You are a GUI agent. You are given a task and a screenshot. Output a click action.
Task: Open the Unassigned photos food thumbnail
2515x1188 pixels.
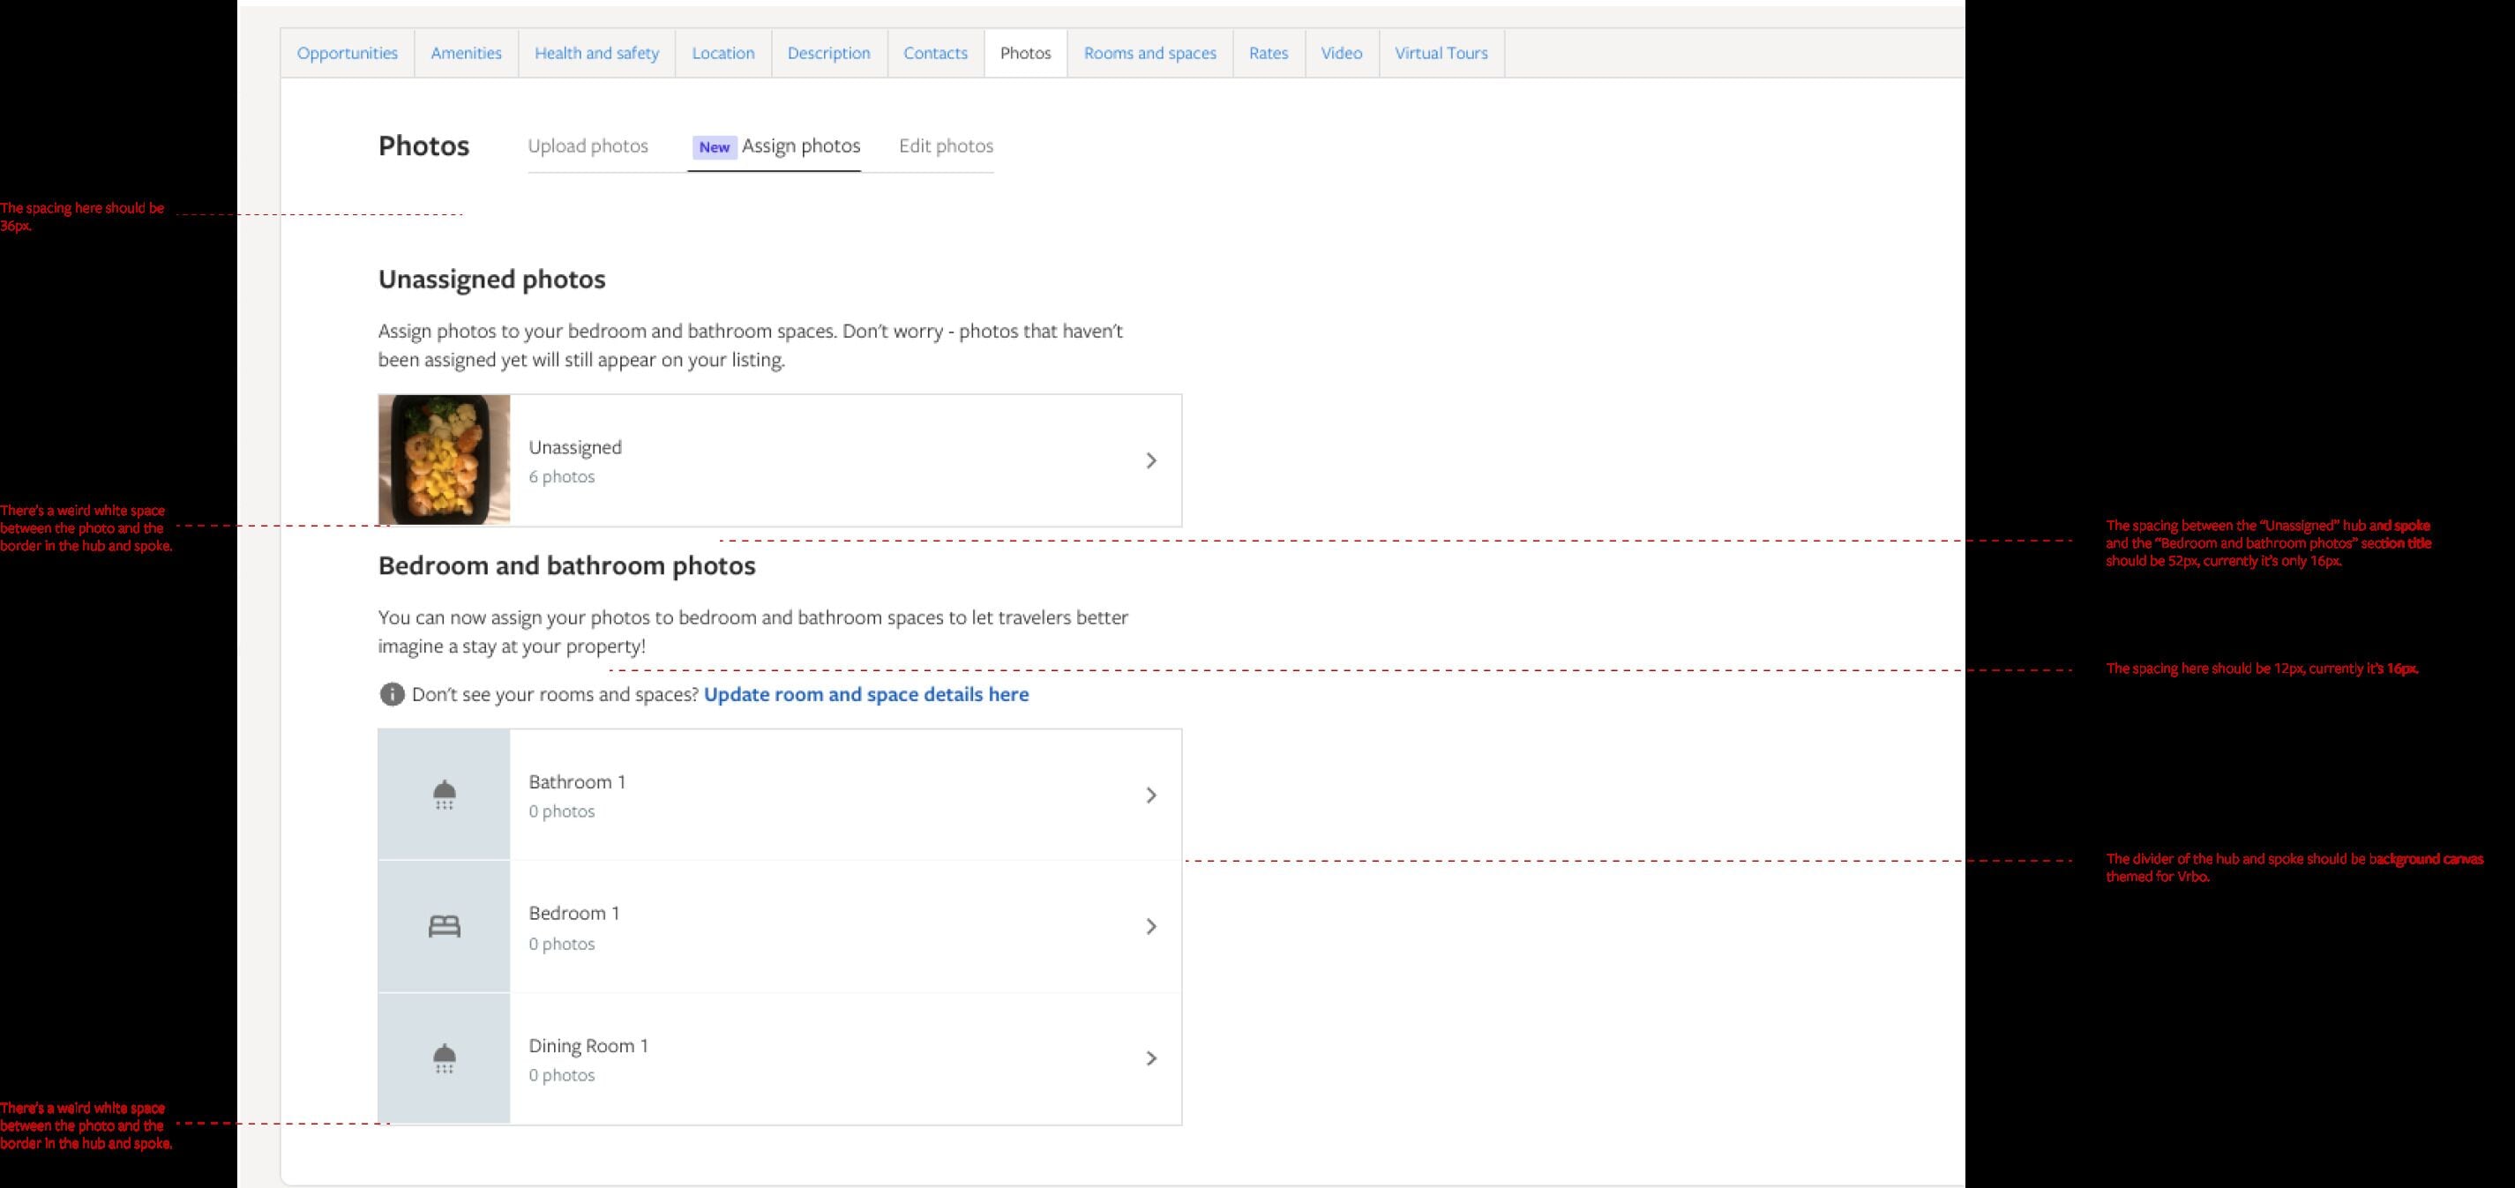[445, 460]
